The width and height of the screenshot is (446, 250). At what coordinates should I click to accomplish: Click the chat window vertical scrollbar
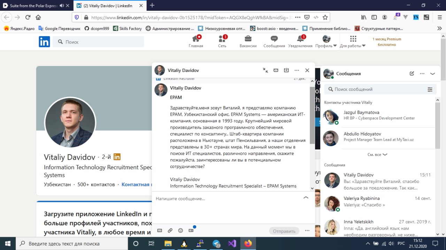coord(312,115)
